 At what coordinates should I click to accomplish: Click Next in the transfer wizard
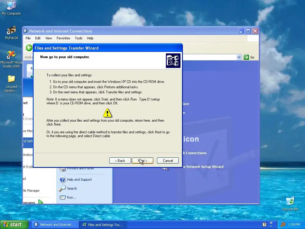(x=142, y=161)
